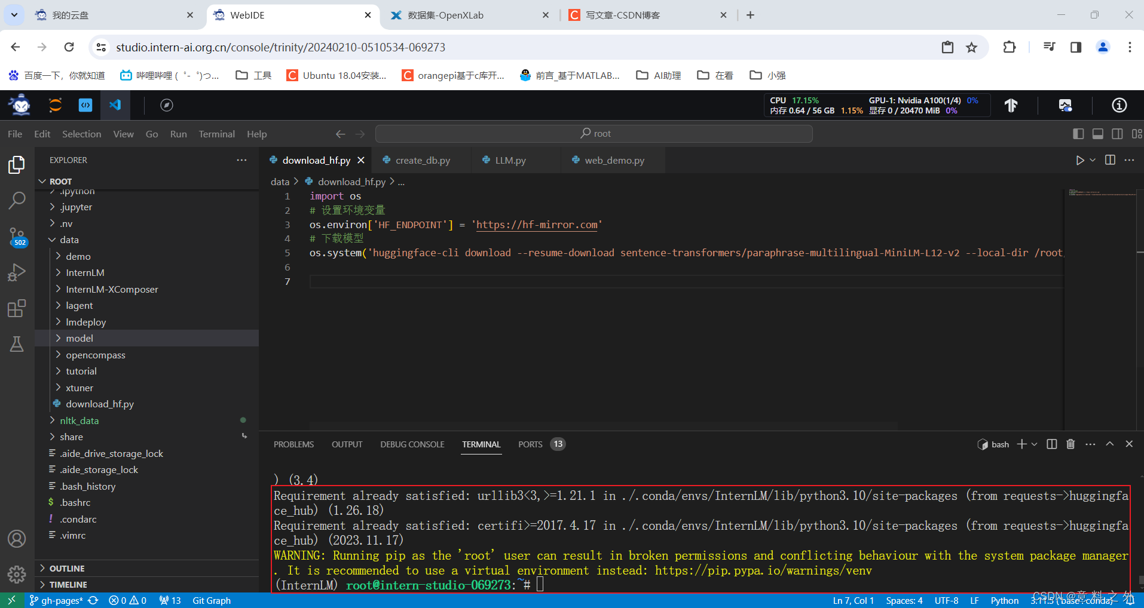Expand the model folder
The width and height of the screenshot is (1144, 608).
[x=79, y=339]
